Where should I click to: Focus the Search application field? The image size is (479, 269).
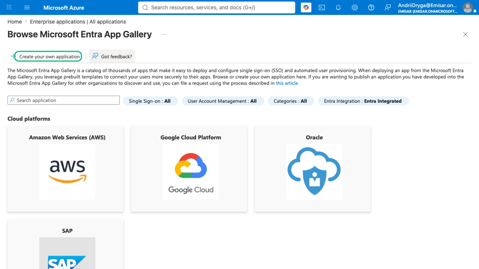tap(64, 100)
